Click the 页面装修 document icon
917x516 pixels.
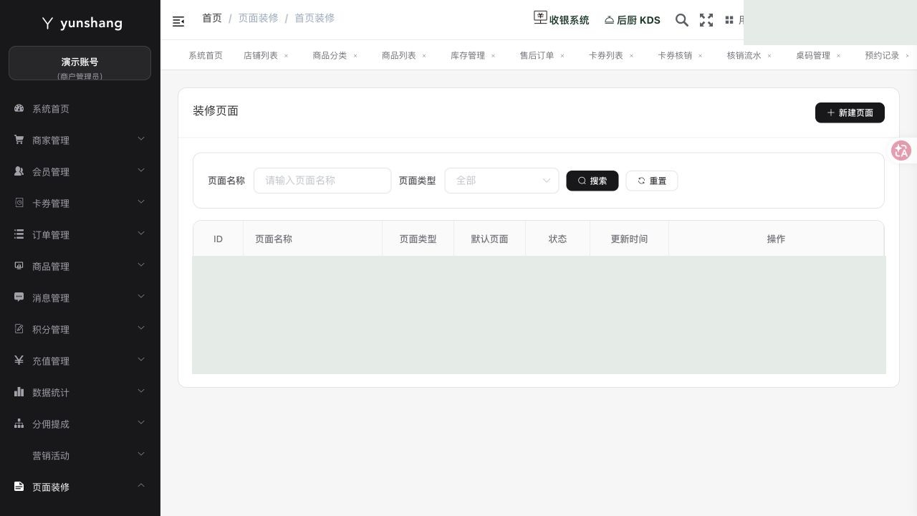click(x=19, y=487)
